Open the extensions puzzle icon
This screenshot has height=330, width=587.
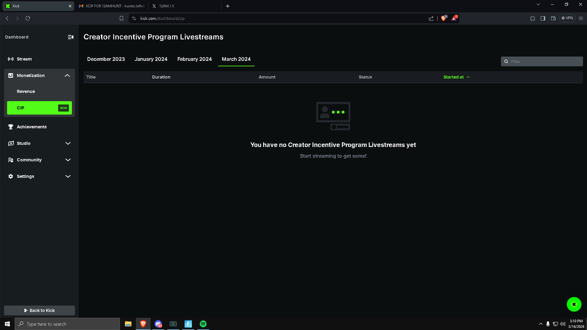(532, 18)
